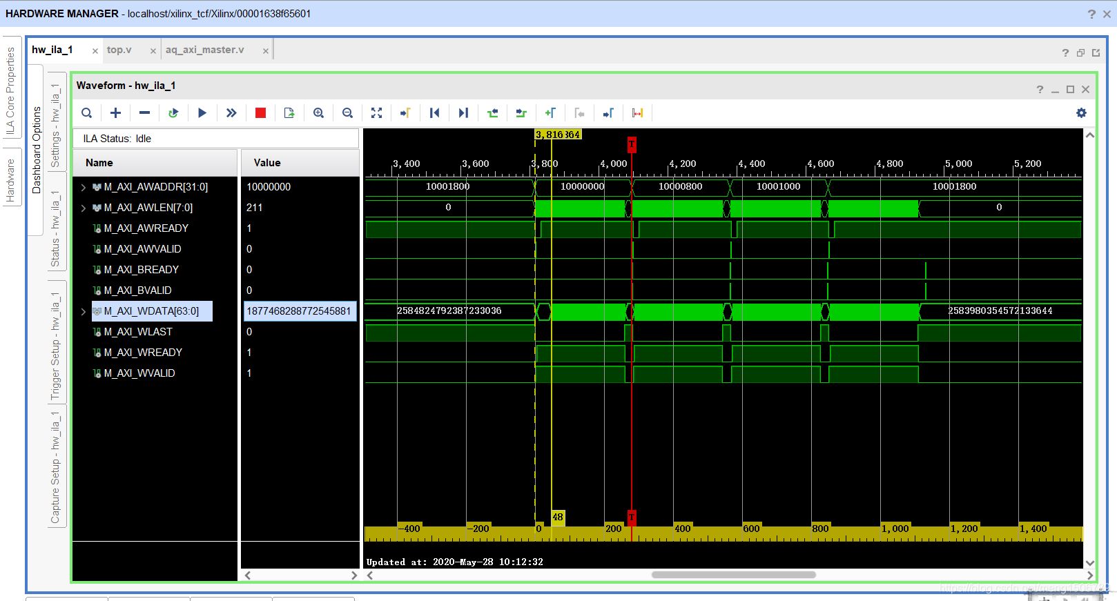Viewport: 1117px width, 601px height.
Task: Select M_AXI_WVALID signal
Action: [139, 373]
